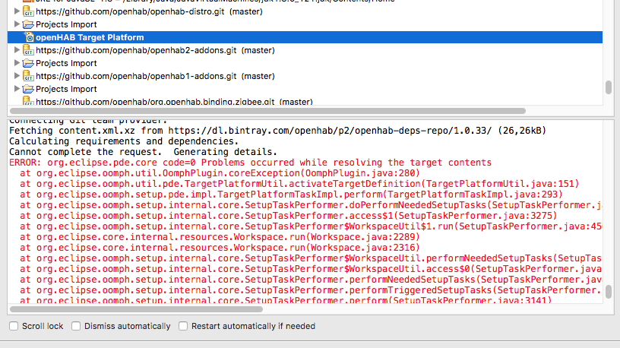Click the openHAB Target Platform task icon
This screenshot has height=348, width=620.
pyautogui.click(x=29, y=37)
